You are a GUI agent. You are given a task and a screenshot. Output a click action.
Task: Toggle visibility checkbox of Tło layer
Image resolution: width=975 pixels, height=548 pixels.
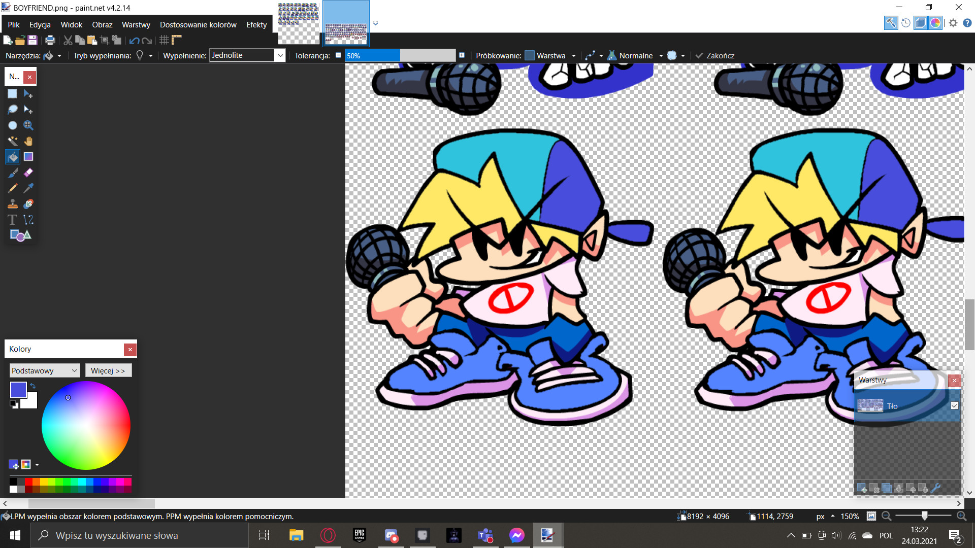pyautogui.click(x=954, y=405)
